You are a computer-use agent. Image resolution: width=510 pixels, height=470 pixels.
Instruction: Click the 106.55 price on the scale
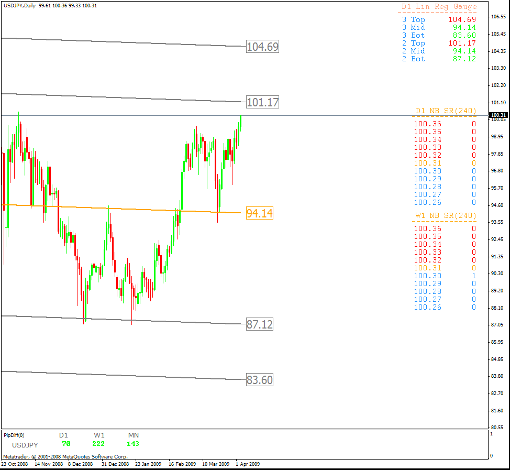[x=498, y=17]
